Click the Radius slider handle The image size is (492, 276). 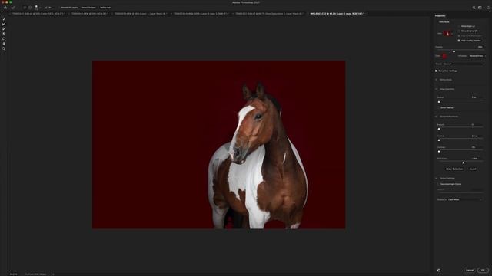[x=439, y=102]
